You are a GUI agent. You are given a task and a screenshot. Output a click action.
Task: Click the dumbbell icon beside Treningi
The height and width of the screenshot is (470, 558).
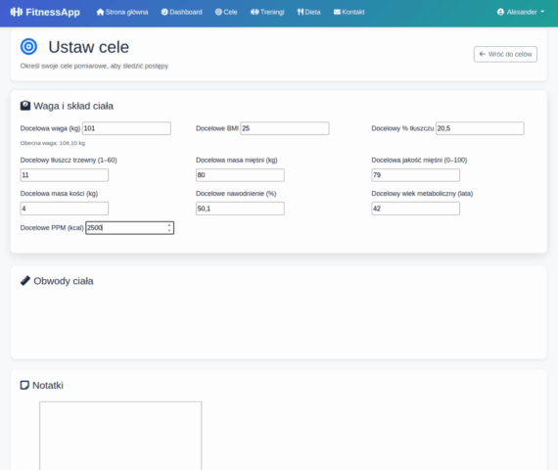click(255, 12)
